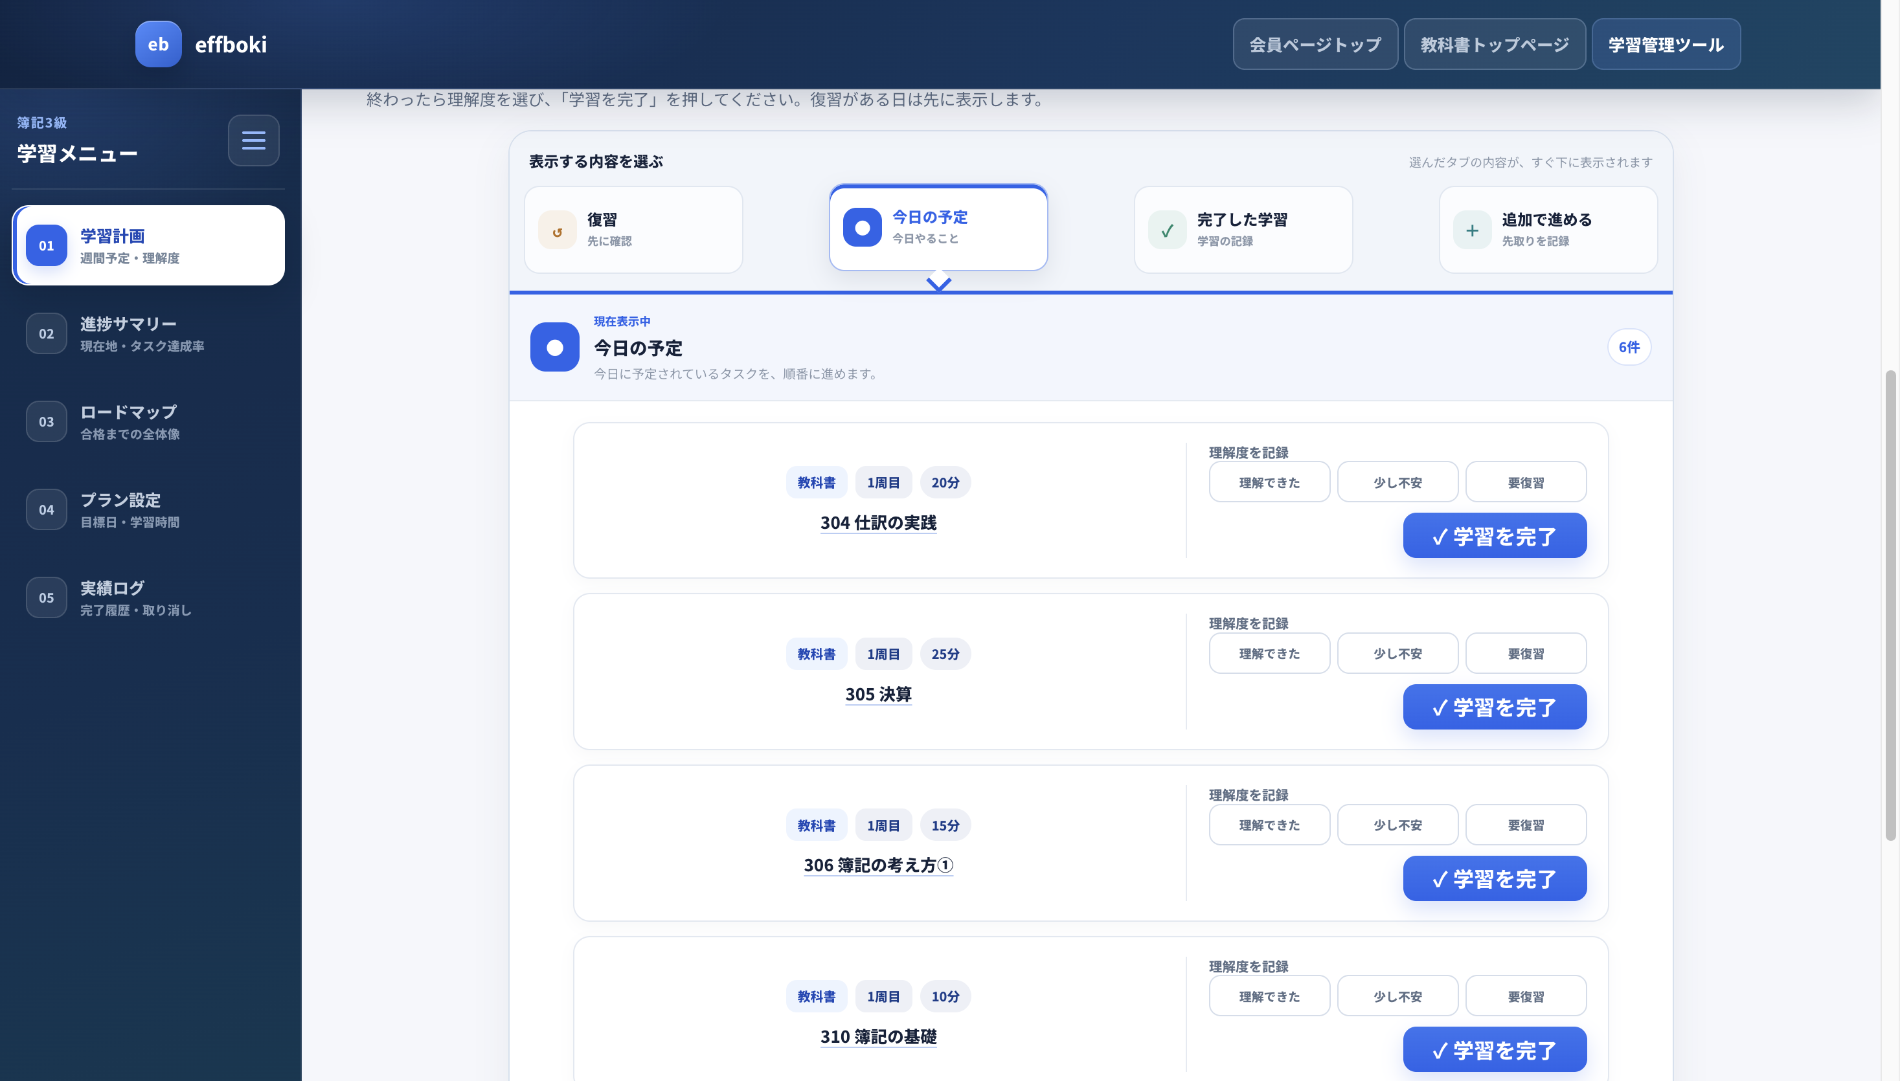The image size is (1900, 1081).
Task: Open the 306 簿記の考え方① lesson link
Action: (878, 865)
